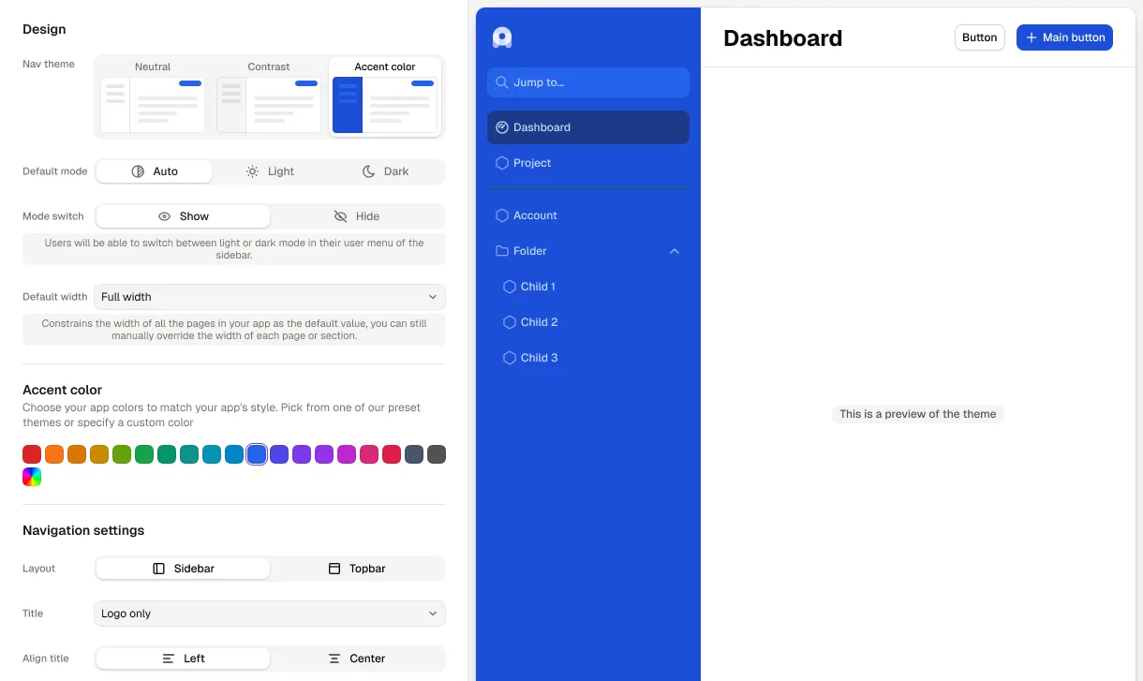Click the blue Main button
The height and width of the screenshot is (681, 1143).
point(1064,37)
